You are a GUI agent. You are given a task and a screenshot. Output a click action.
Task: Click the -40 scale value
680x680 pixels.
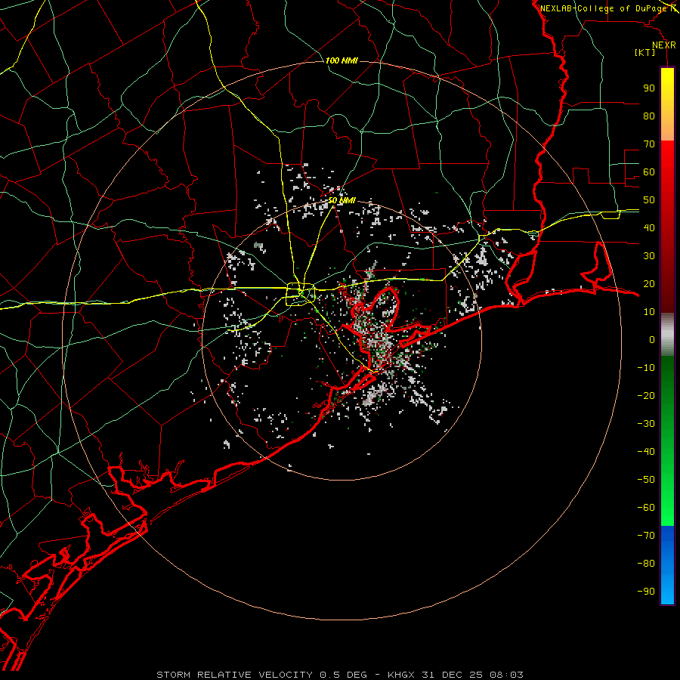pos(646,452)
